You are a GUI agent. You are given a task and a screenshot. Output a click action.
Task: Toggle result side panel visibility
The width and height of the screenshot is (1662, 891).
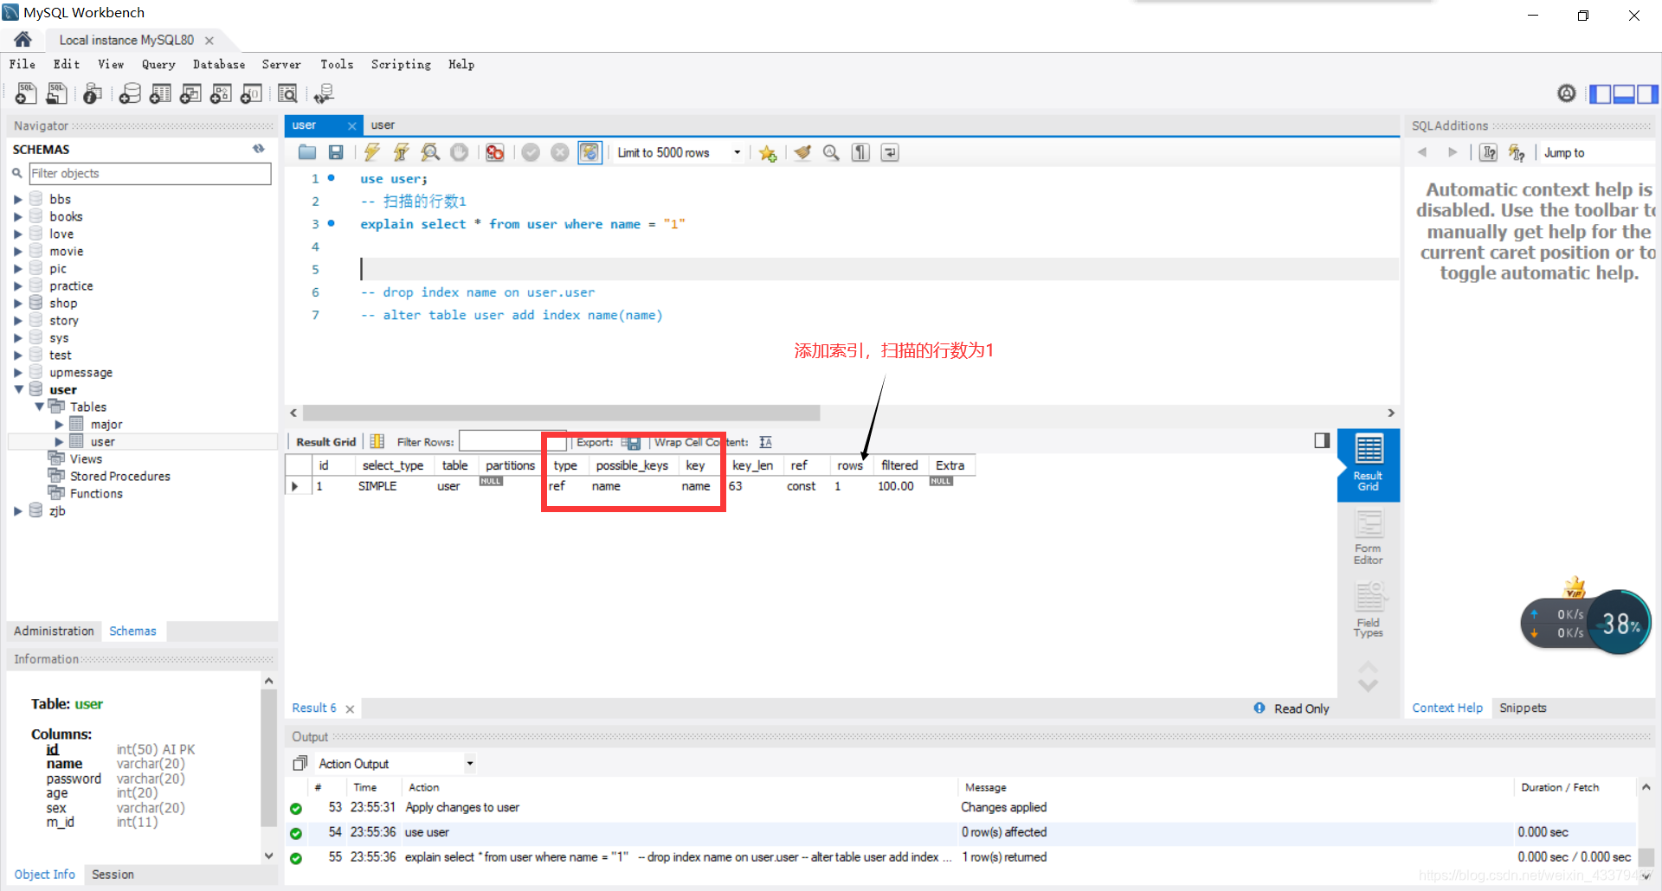pos(1322,441)
